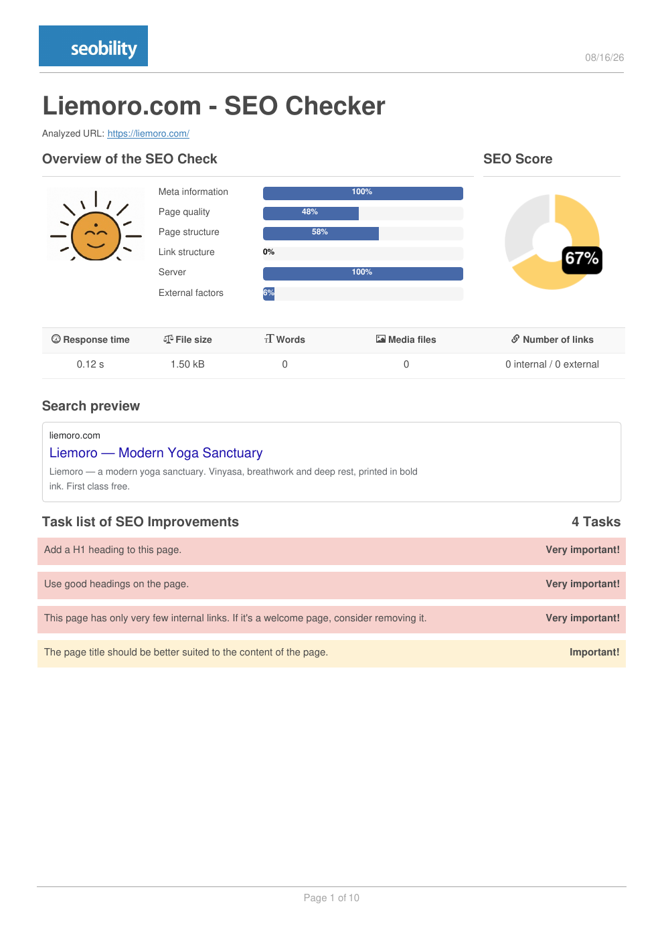Click the 'Task list of SEO Improvements' heading
This screenshot has height=940, width=664.
pos(141,522)
